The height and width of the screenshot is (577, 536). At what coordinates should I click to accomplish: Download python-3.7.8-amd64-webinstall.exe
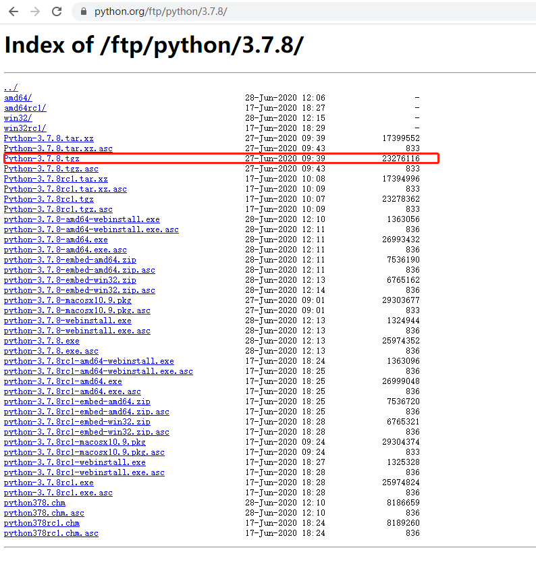pos(82,219)
